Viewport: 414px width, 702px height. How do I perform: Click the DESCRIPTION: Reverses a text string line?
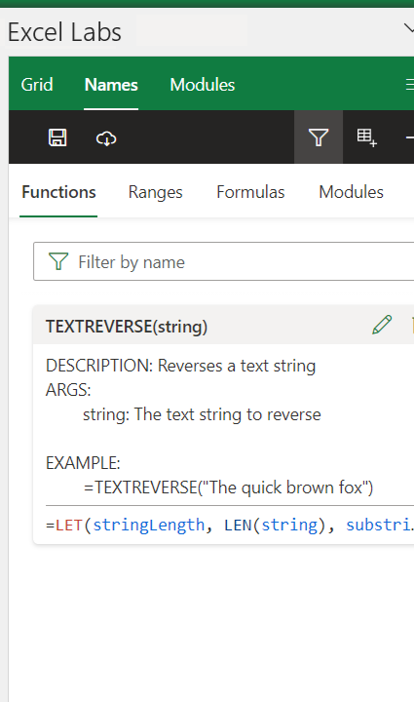(180, 366)
